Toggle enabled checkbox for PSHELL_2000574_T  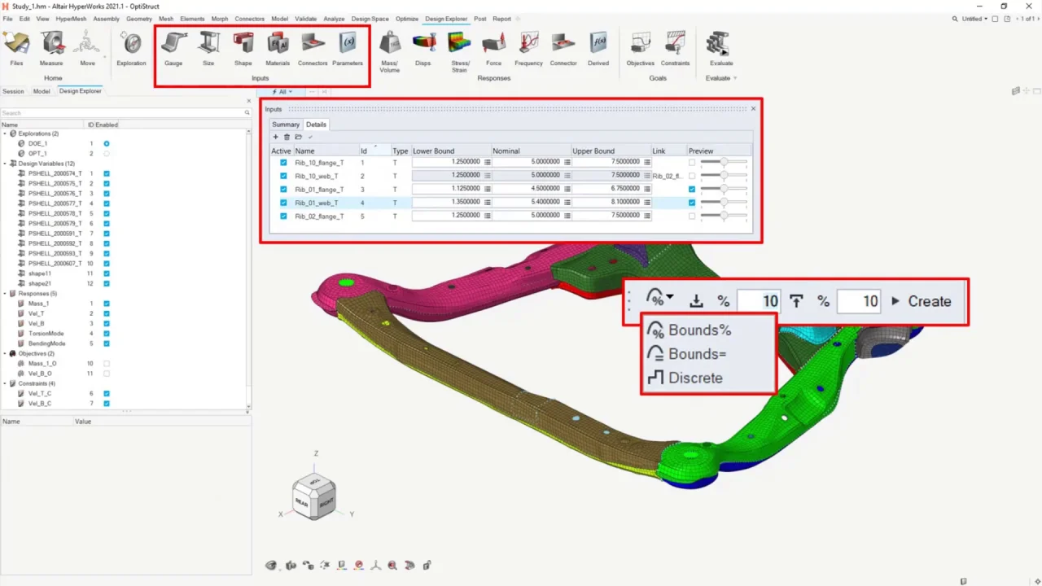pyautogui.click(x=107, y=173)
